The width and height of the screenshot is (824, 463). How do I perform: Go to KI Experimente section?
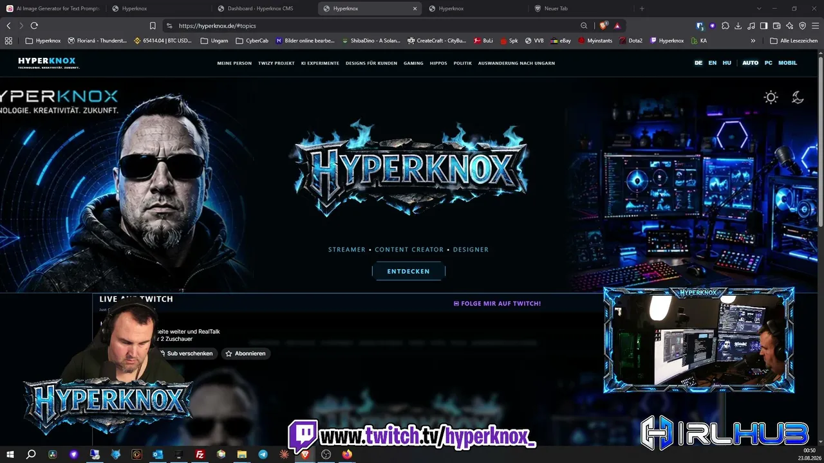320,63
